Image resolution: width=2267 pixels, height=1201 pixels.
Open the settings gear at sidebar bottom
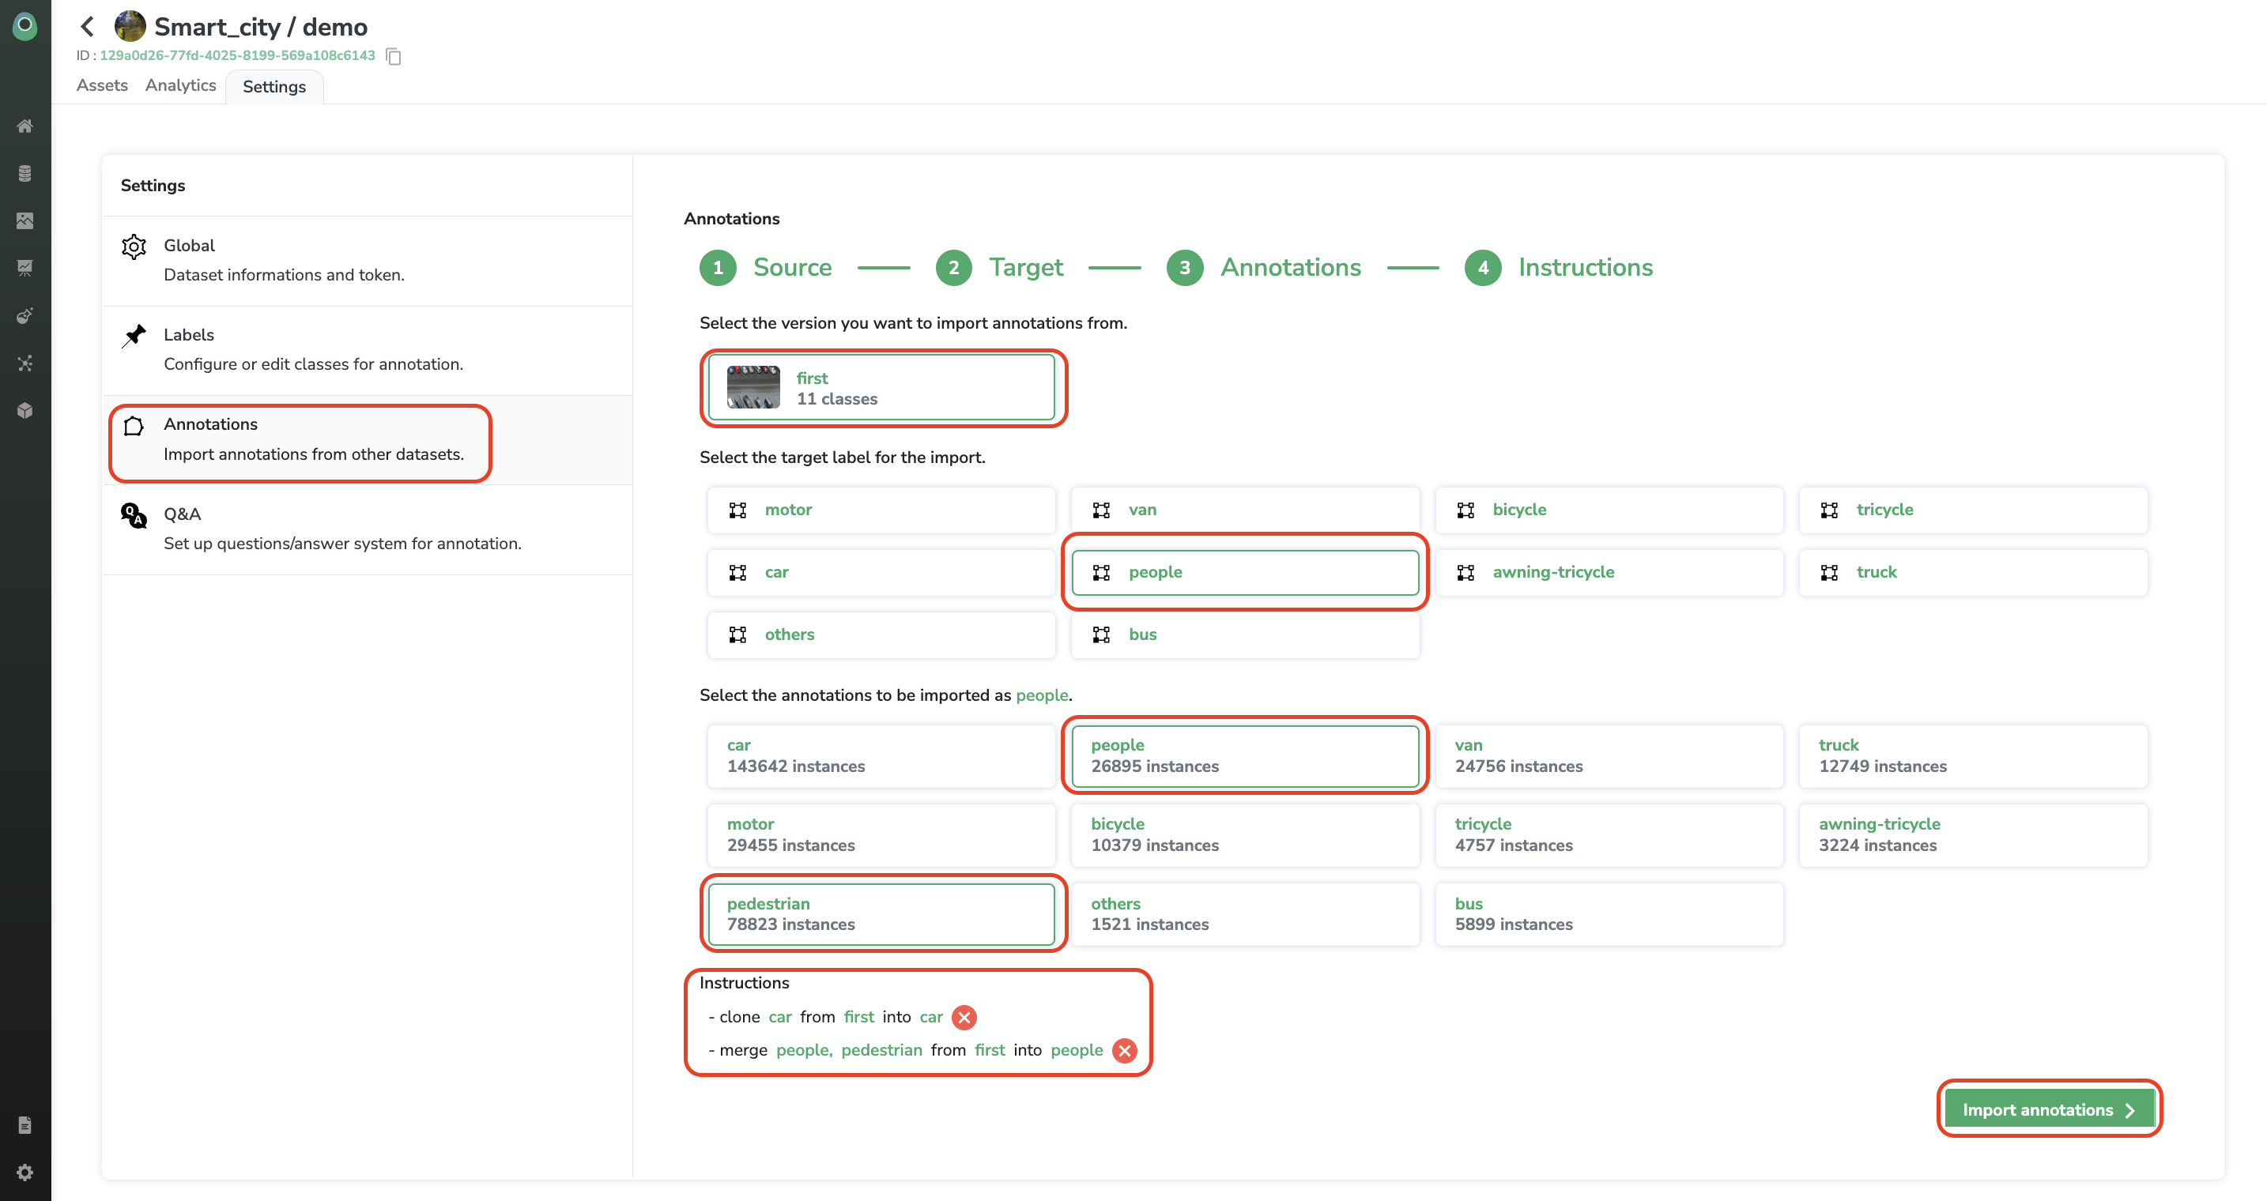(x=25, y=1172)
